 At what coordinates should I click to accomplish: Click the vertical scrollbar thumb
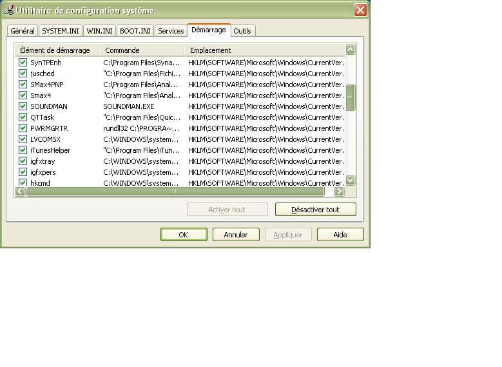pyautogui.click(x=351, y=97)
